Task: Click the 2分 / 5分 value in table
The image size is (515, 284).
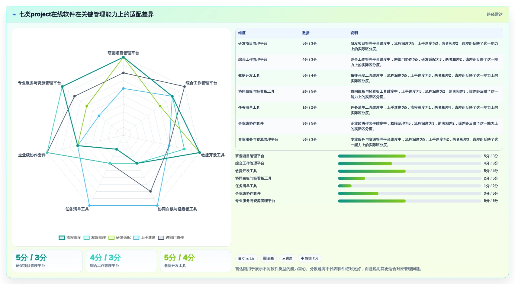Action: pyautogui.click(x=310, y=91)
